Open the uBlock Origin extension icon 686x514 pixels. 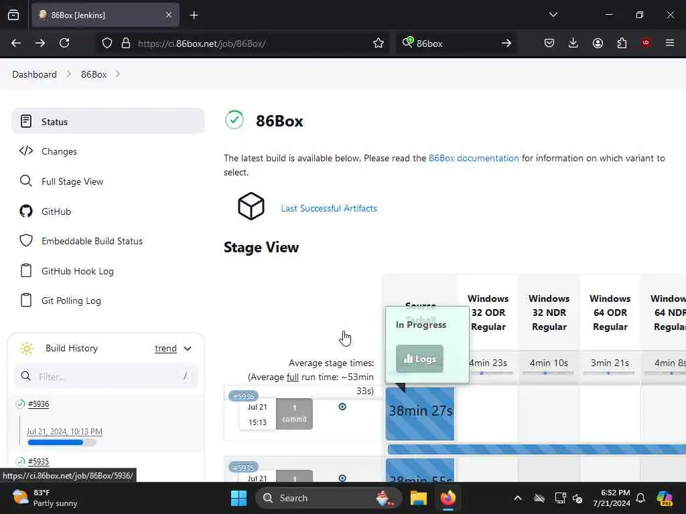point(646,42)
